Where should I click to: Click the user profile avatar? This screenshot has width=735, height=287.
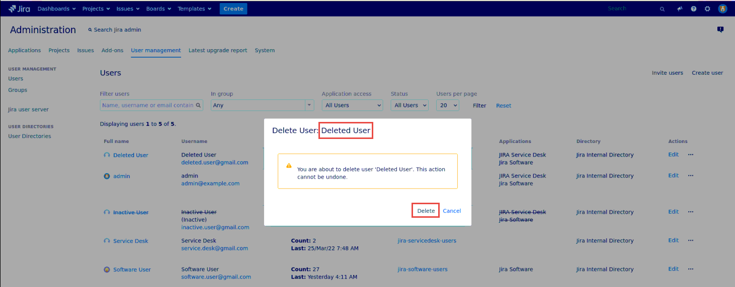[x=722, y=9]
